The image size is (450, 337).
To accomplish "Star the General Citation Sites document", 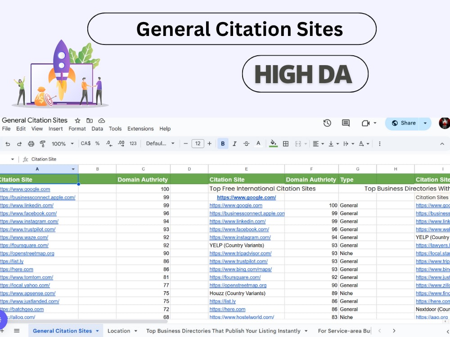I will tap(77, 120).
